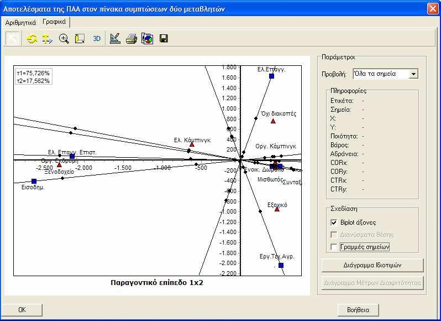Click the yellow rotate/refresh arrows icon

(32, 39)
